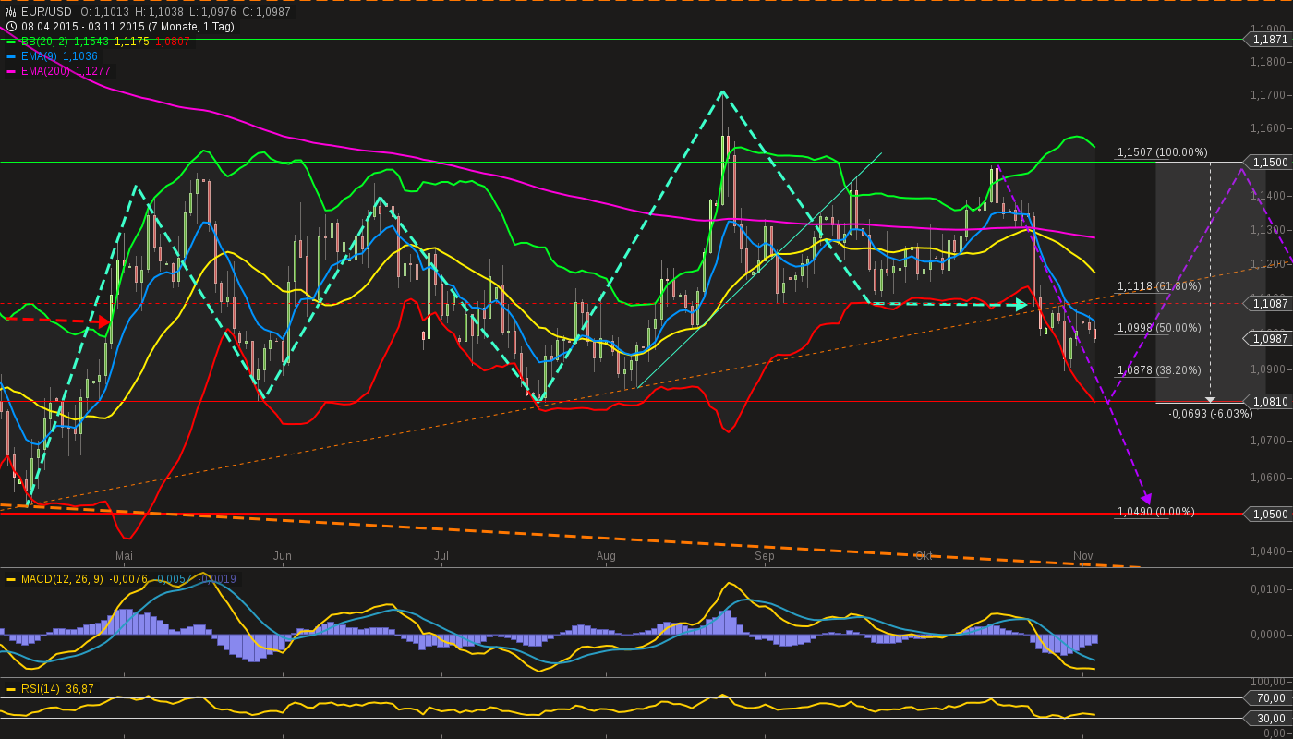The image size is (1293, 739).
Task: Click the RSI value 36,87
Action: (79, 689)
